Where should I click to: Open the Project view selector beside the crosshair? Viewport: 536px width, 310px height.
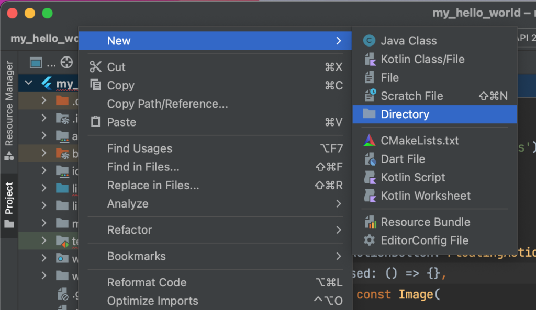[42, 63]
